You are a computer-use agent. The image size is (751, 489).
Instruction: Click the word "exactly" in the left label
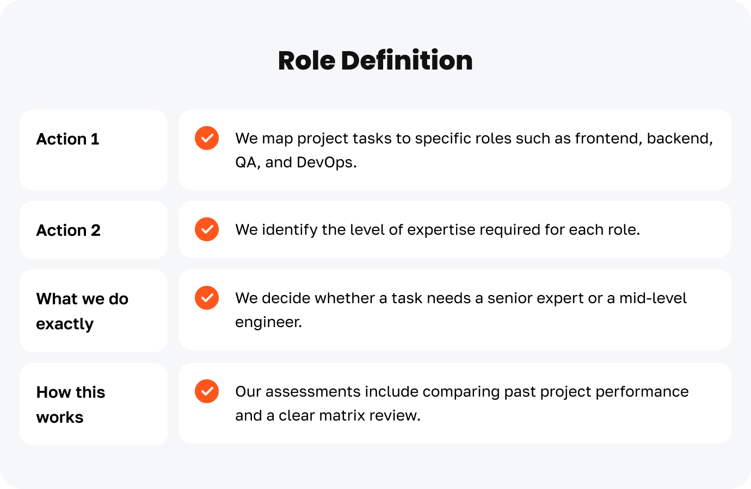tap(65, 324)
